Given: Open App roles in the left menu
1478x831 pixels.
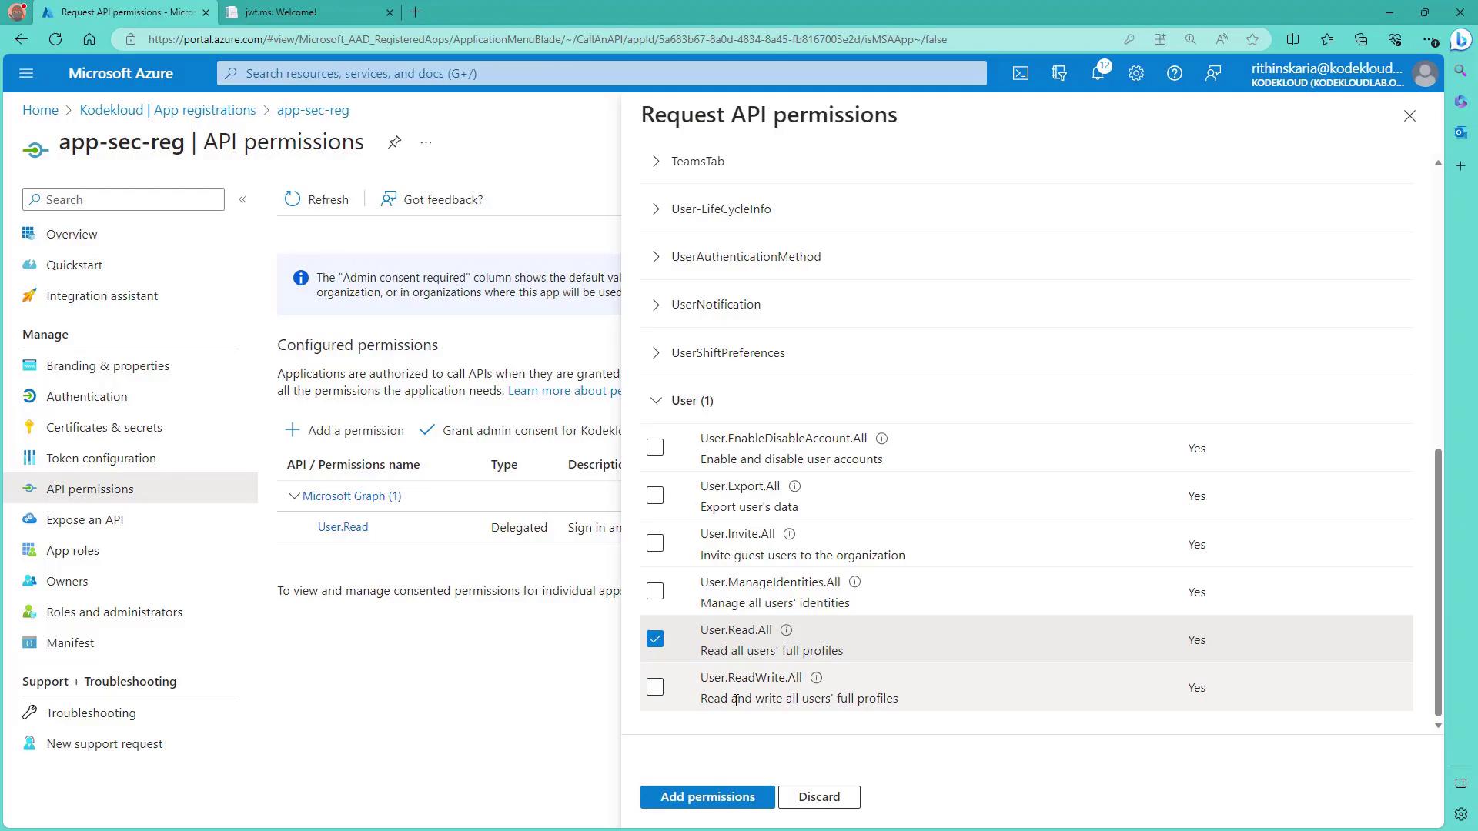Looking at the screenshot, I should coord(72,551).
